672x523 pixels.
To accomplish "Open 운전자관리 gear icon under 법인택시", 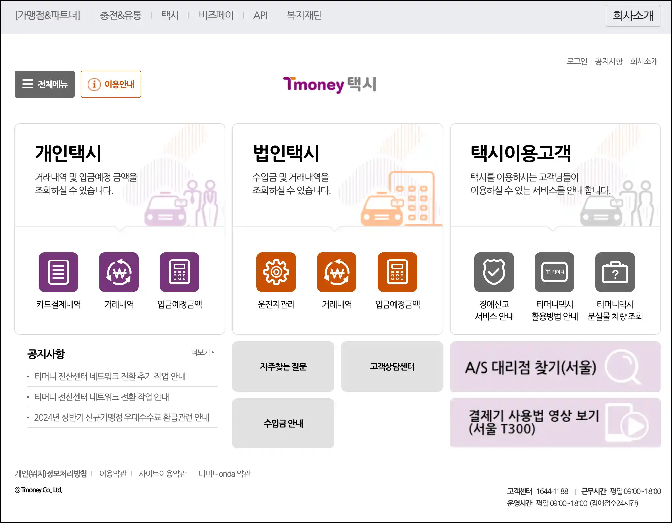I will [x=276, y=272].
